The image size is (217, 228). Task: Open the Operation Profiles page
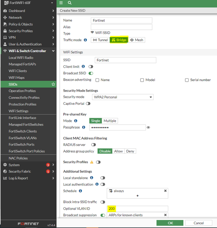pos(22,91)
